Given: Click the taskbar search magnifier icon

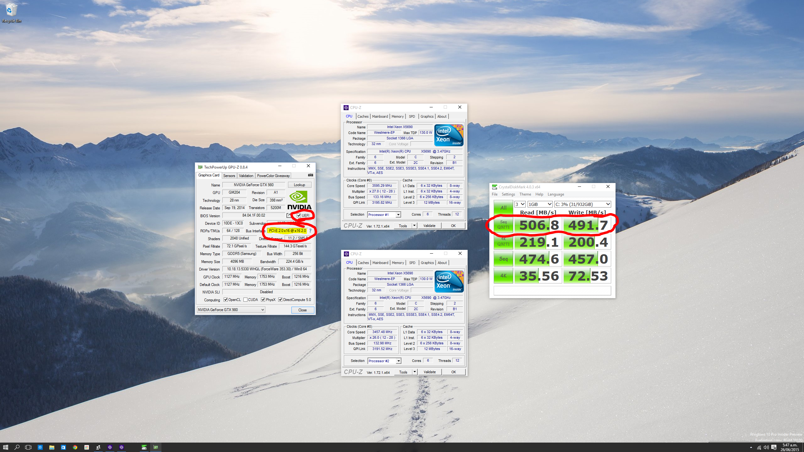Looking at the screenshot, I should (17, 447).
